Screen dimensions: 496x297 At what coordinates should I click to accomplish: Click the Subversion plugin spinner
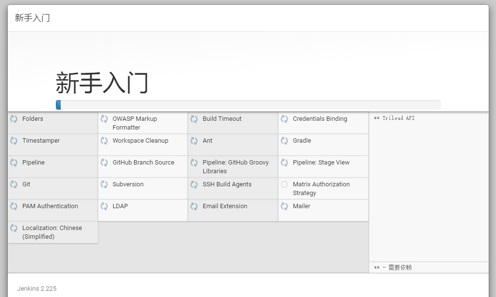104,184
